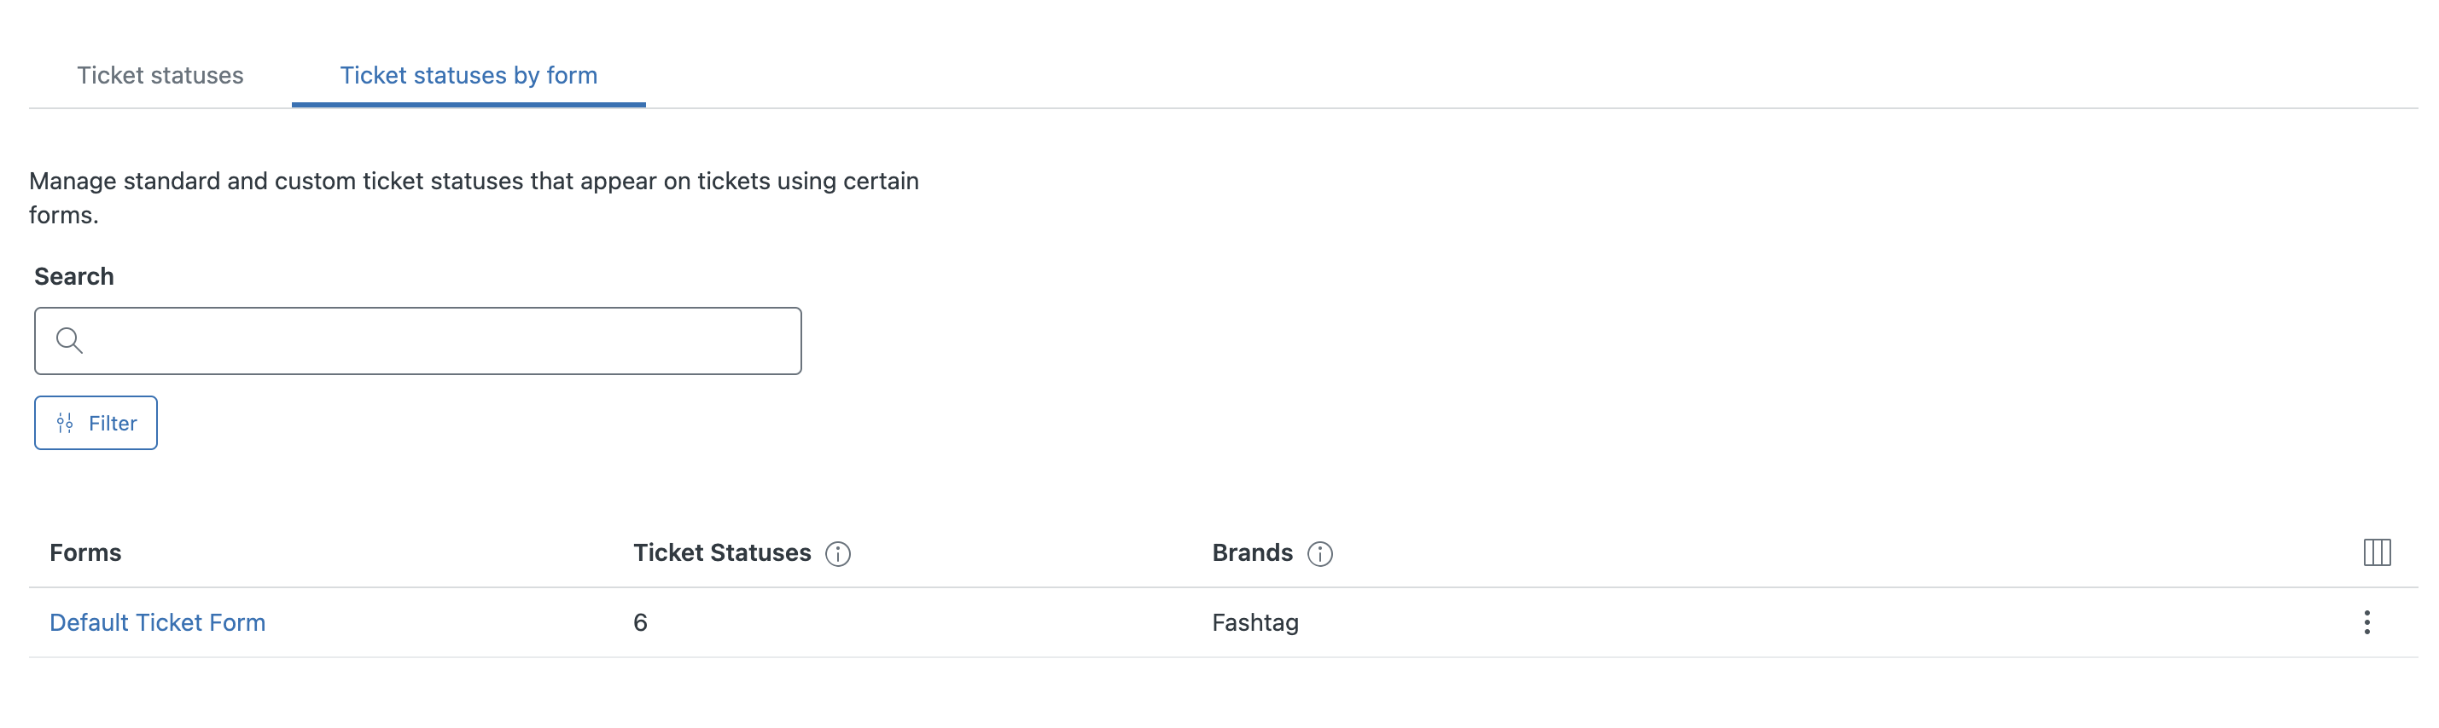Click the Brands column header text

[1252, 552]
